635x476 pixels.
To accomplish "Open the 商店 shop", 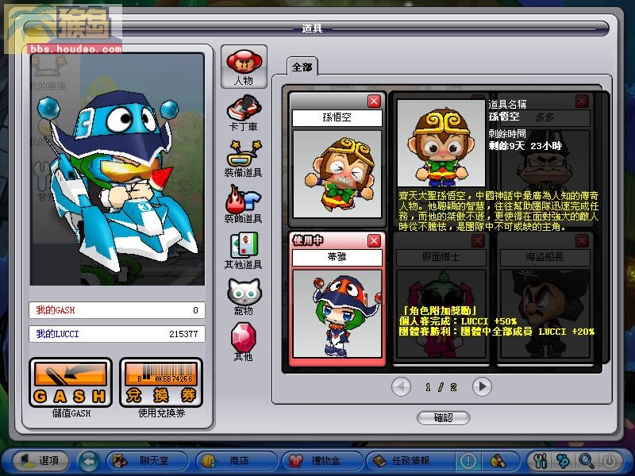I will coord(236,461).
